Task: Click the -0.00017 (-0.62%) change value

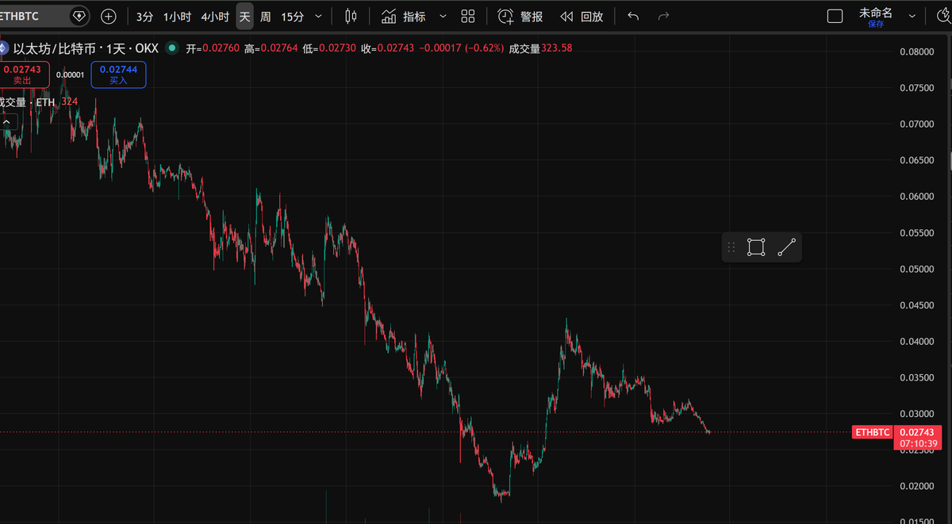Action: tap(461, 48)
